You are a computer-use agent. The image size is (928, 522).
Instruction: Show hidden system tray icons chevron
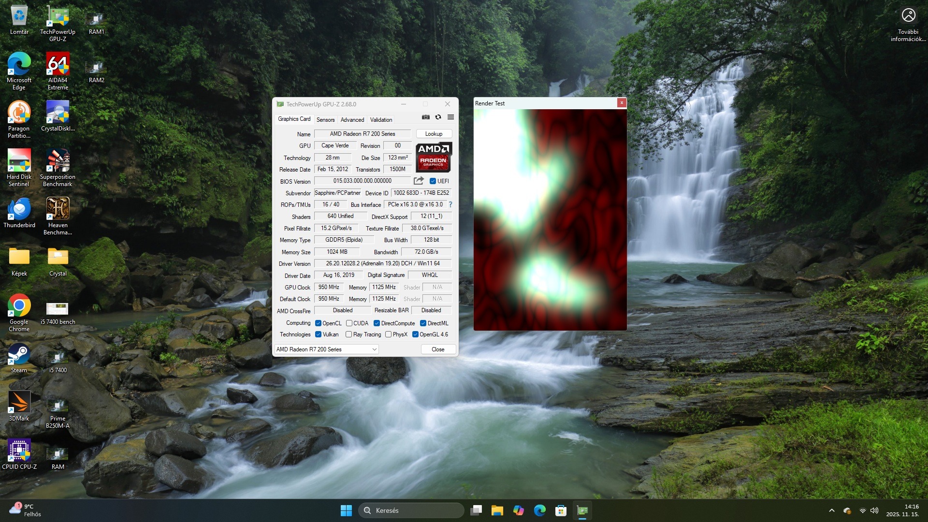point(832,510)
